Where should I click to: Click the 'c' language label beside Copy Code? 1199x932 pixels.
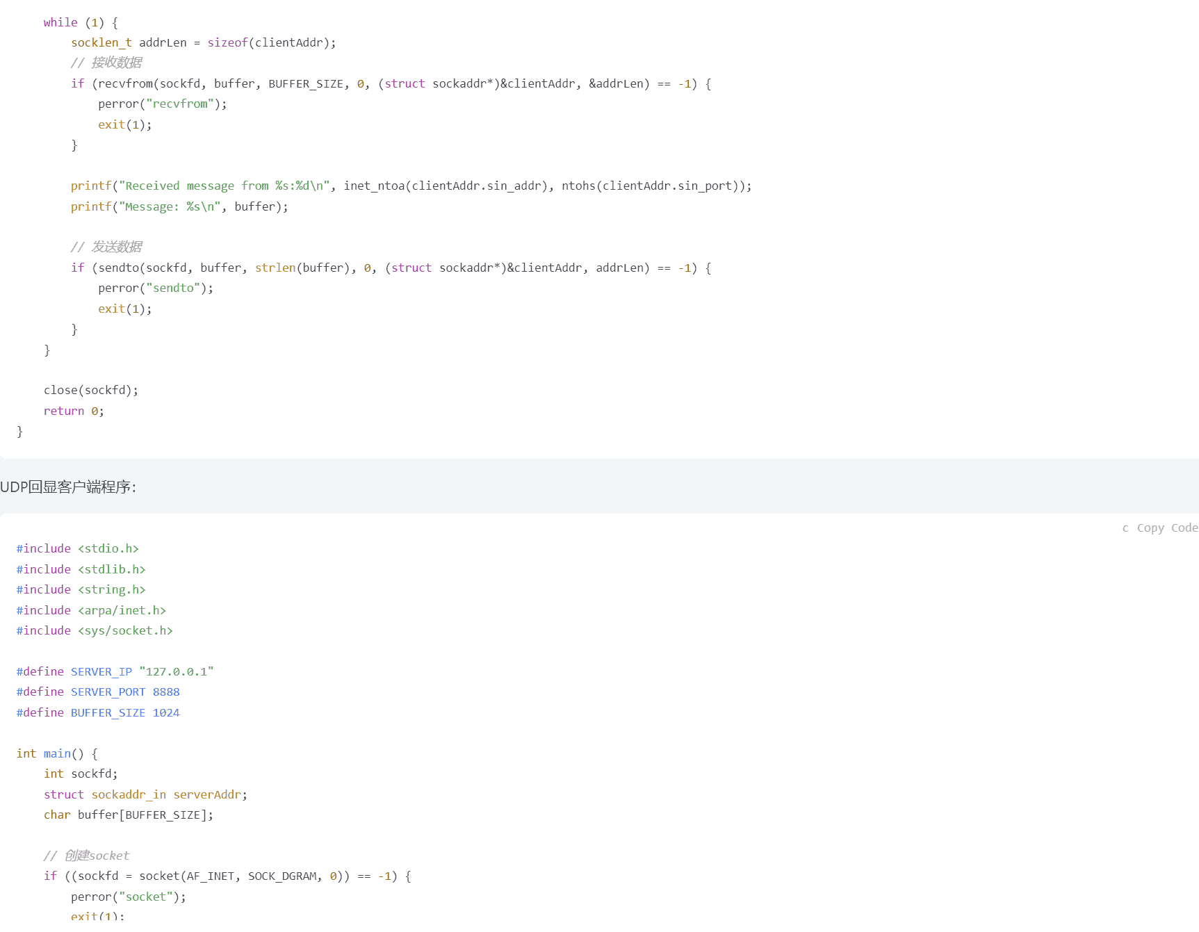coord(1125,528)
